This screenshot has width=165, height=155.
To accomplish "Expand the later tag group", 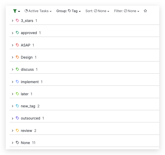I will 12,94.
